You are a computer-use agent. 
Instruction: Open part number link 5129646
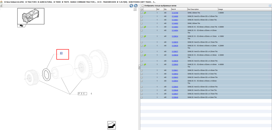tap(175, 90)
